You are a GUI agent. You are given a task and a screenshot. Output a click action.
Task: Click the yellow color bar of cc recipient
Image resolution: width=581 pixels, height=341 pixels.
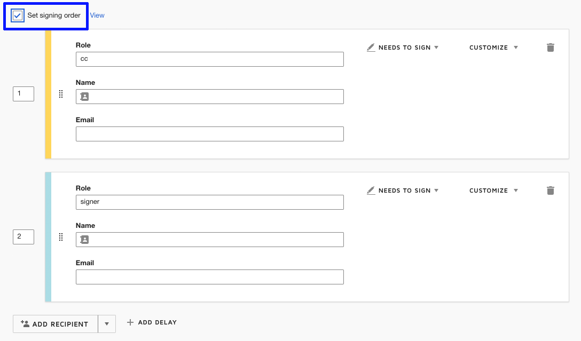pos(48,94)
